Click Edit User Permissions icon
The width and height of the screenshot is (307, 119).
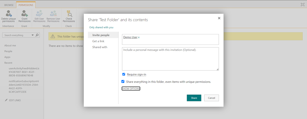(x=39, y=14)
